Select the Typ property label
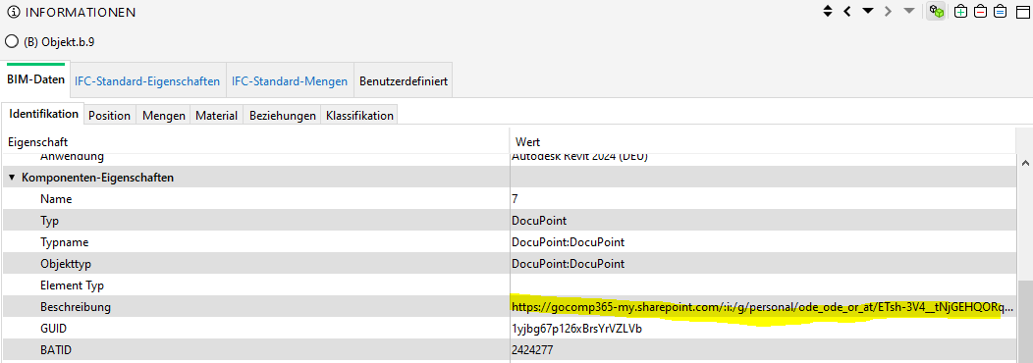 pos(49,220)
